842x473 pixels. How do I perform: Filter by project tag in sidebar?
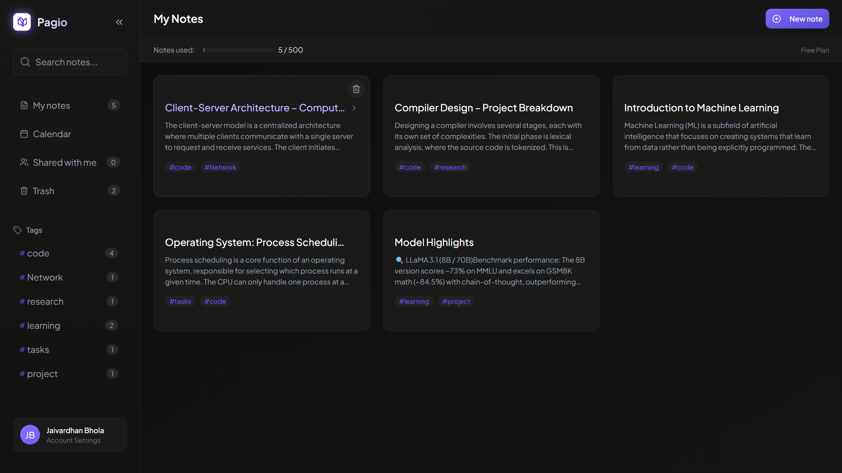(69, 374)
